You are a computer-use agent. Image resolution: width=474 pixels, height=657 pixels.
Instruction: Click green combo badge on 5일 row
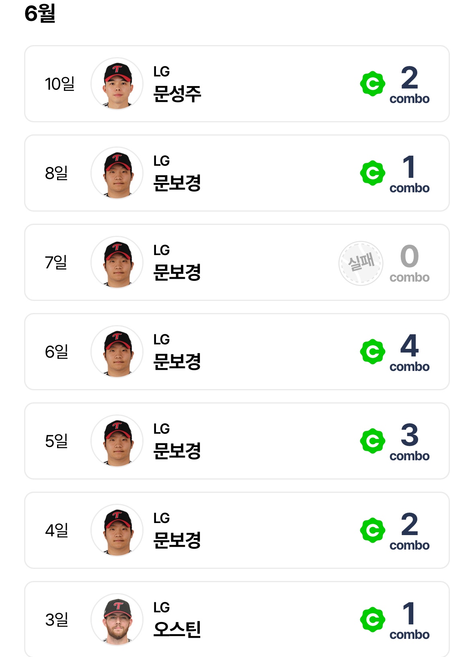coord(372,441)
